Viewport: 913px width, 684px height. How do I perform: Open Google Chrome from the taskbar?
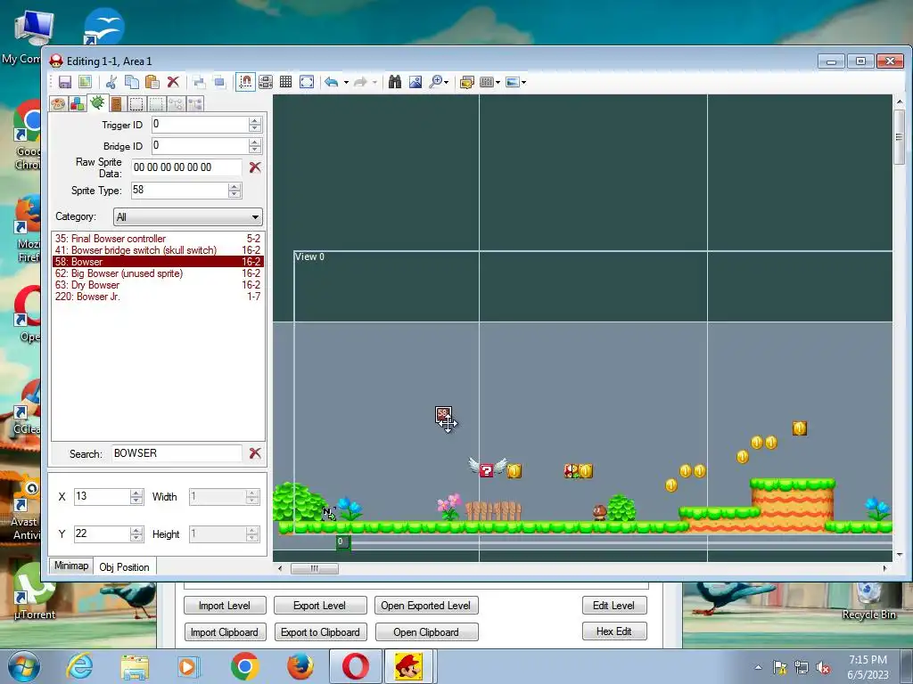[x=245, y=666]
